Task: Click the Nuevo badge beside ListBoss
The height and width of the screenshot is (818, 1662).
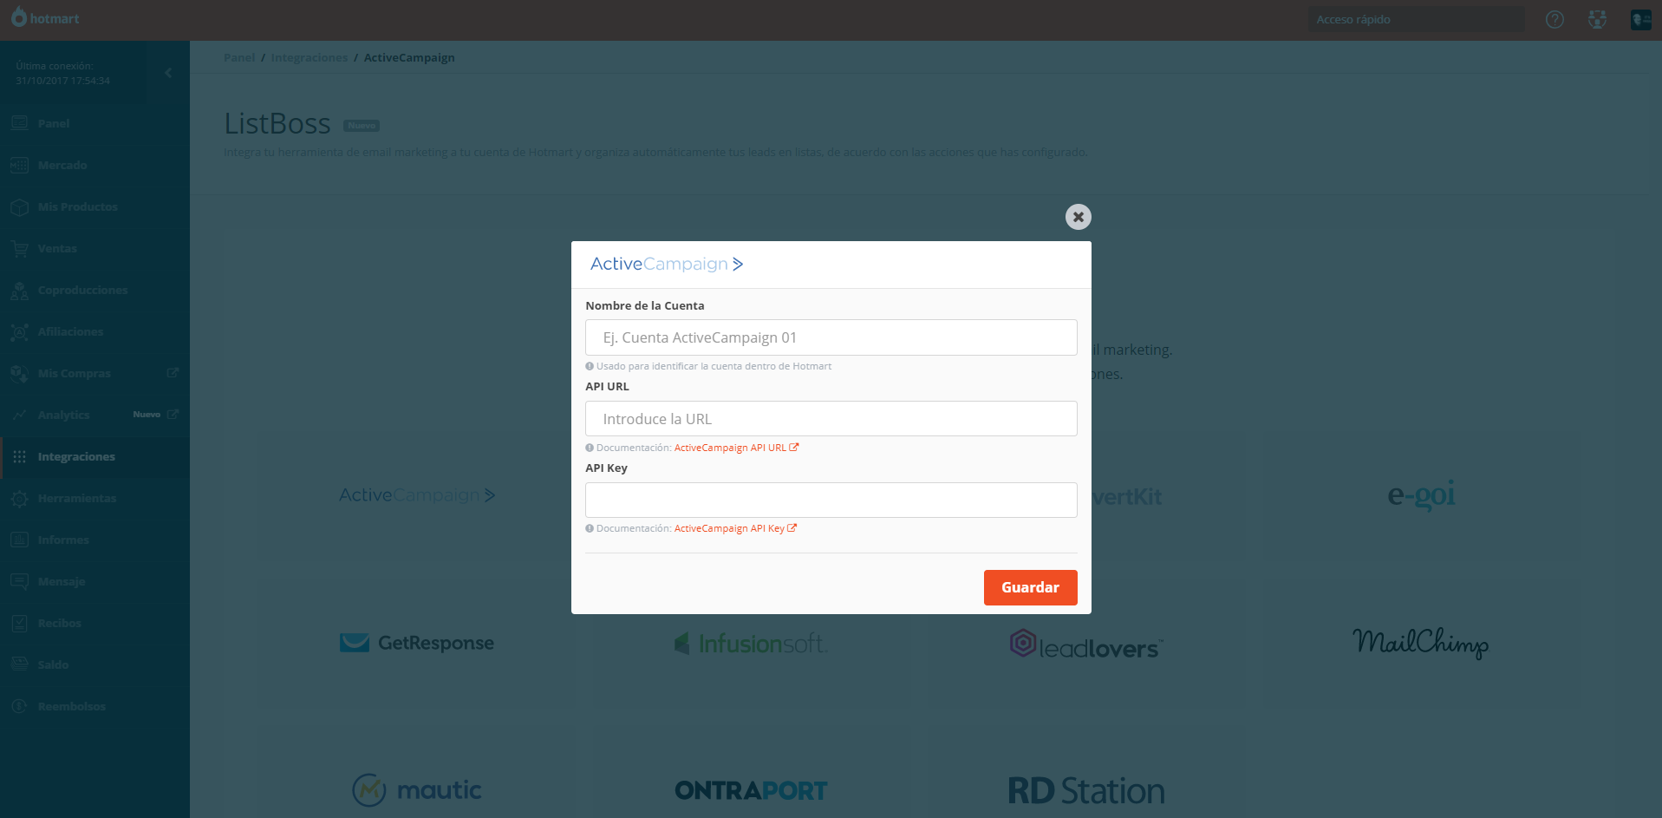Action: pyautogui.click(x=362, y=126)
